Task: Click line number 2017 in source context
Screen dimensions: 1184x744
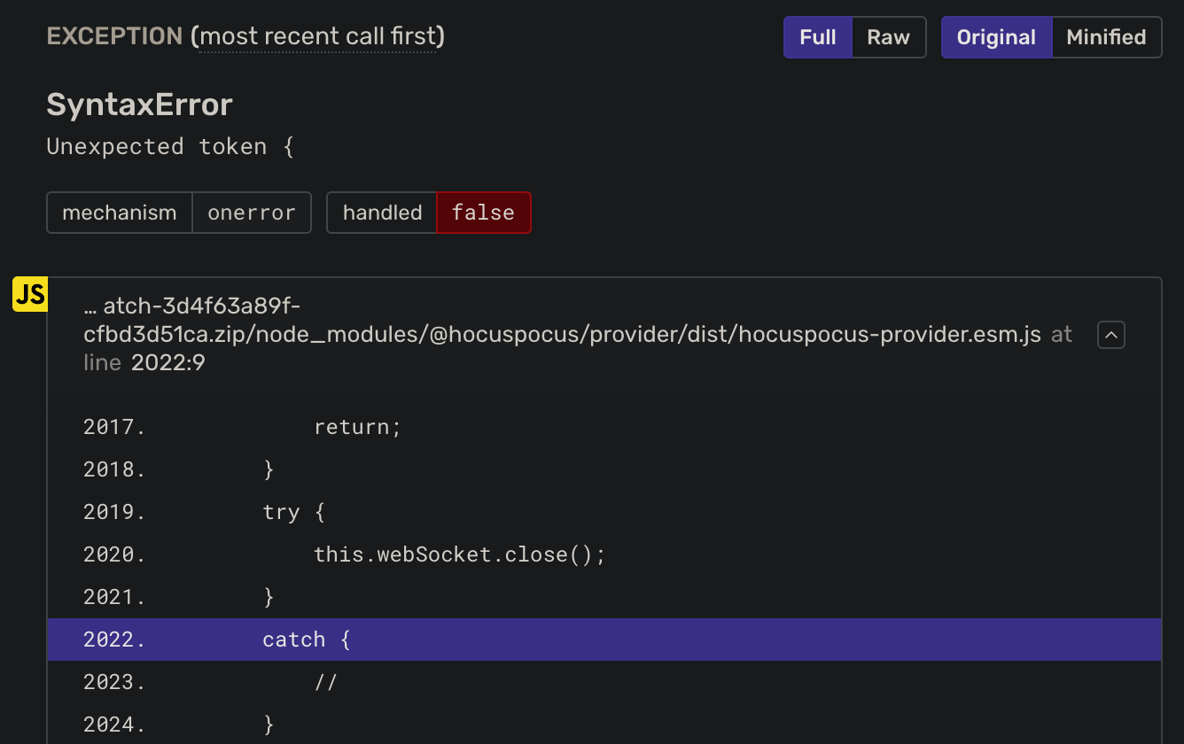Action: (x=113, y=426)
